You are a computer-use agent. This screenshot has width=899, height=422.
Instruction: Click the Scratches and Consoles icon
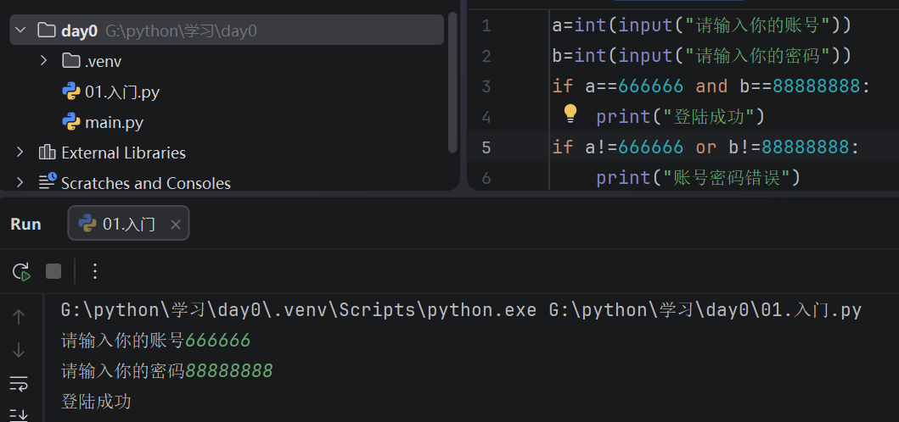pos(47,182)
